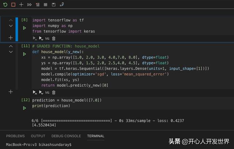
Task: Save the notebook with the floppy disk icon
Action: tap(54, 5)
